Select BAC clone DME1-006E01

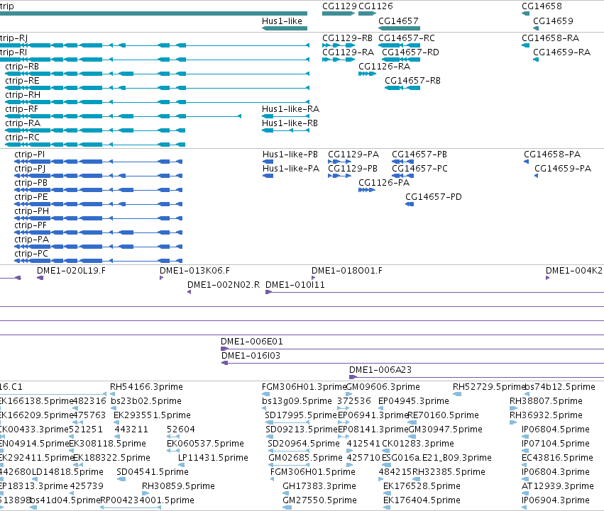251,342
